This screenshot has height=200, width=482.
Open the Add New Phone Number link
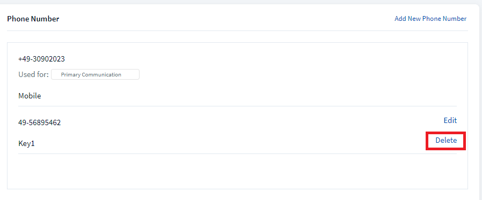tap(430, 19)
